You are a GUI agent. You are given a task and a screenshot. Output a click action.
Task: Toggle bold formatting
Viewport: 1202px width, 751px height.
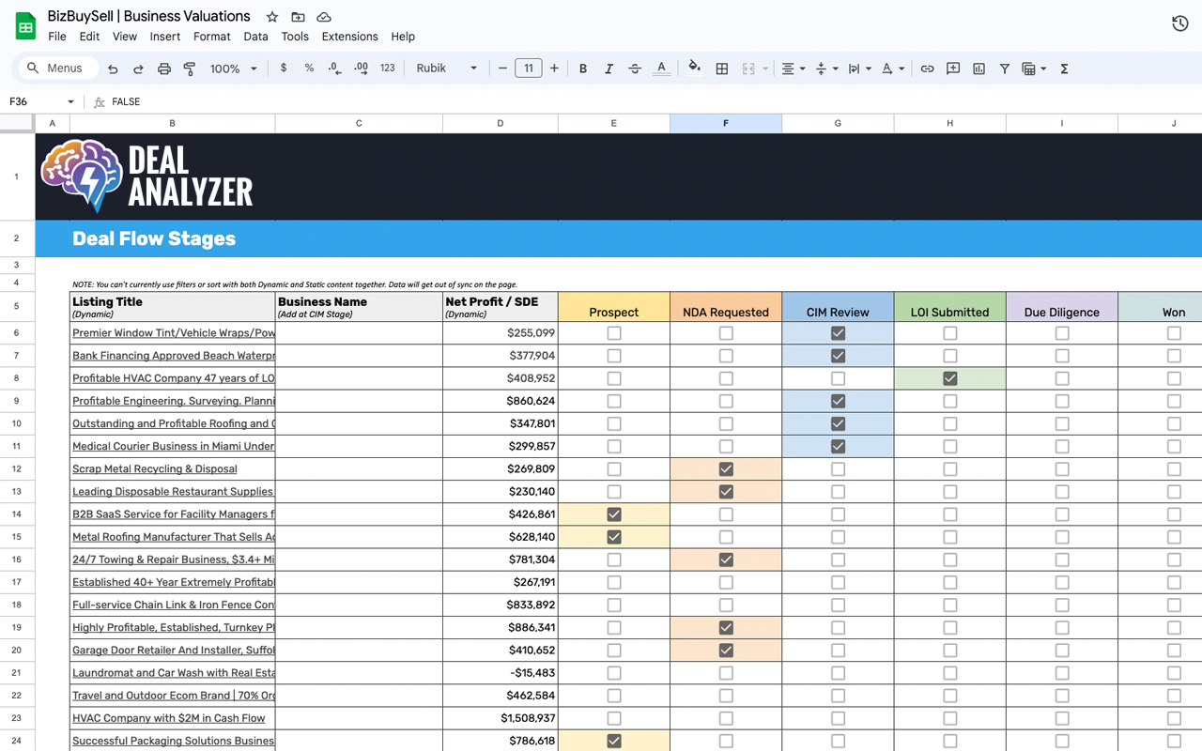(582, 68)
